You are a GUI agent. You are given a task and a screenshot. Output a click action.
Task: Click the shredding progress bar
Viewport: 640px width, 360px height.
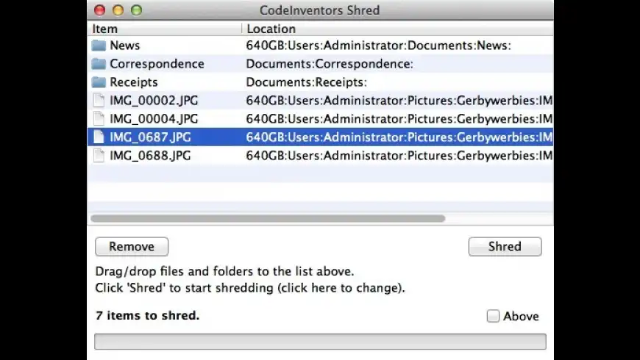pos(320,342)
